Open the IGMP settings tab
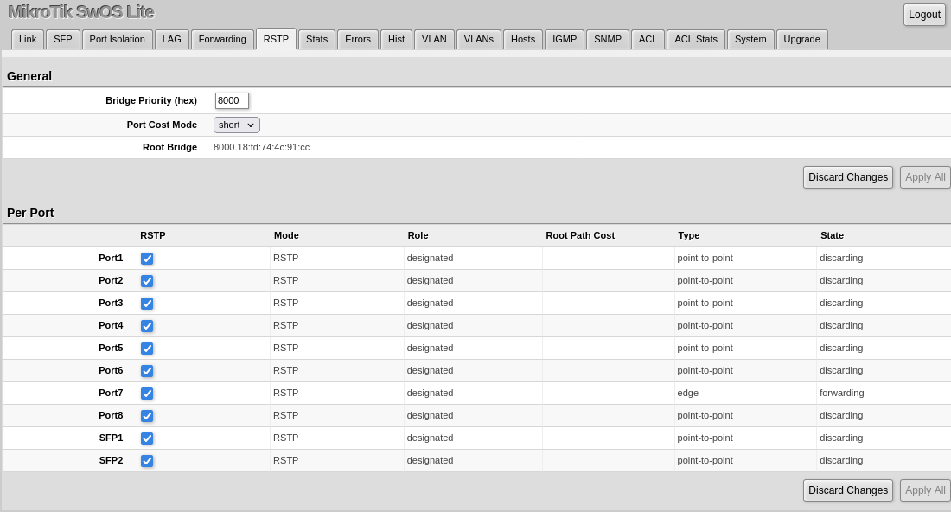The image size is (951, 512). 564,39
